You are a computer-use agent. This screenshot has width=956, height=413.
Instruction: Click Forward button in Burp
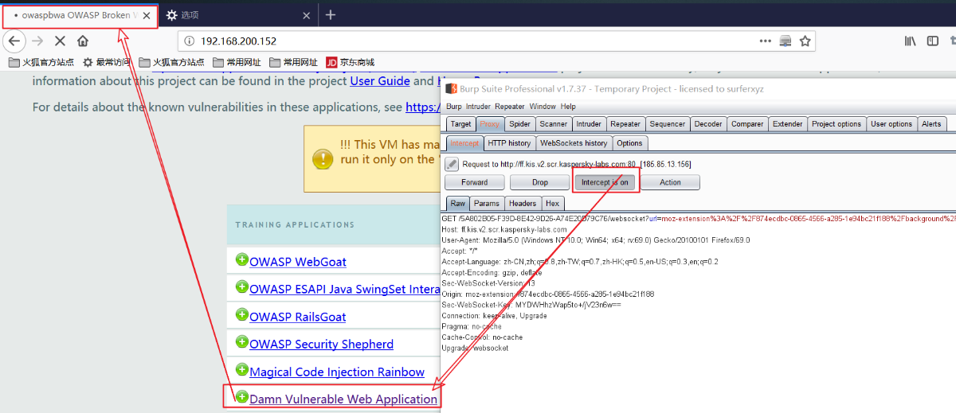(x=475, y=182)
